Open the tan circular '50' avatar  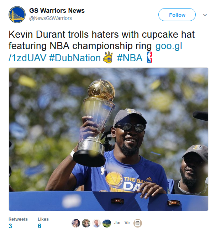pyautogui.click(x=138, y=223)
